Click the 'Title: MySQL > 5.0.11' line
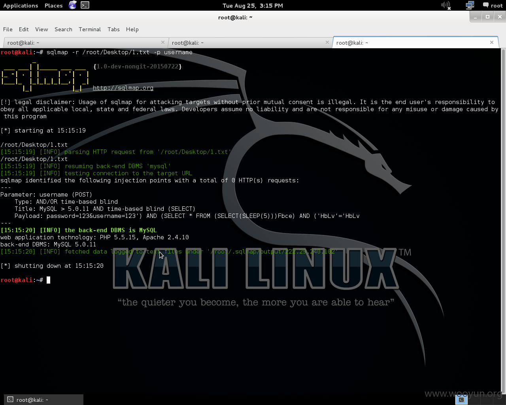This screenshot has height=405, width=506. tap(105, 209)
